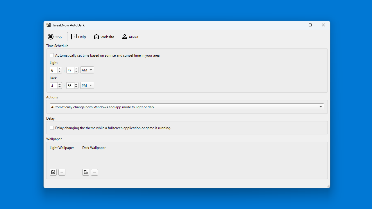Expand the Actions mode dropdown
The width and height of the screenshot is (372, 209).
(187, 107)
